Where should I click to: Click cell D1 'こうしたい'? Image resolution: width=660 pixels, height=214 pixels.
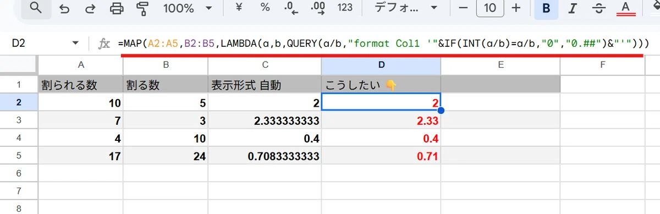coord(381,84)
